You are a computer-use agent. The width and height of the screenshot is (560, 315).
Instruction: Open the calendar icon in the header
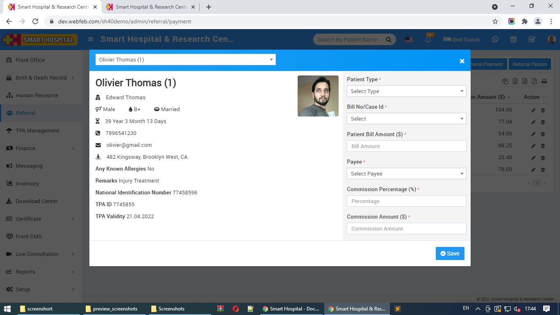click(x=513, y=39)
